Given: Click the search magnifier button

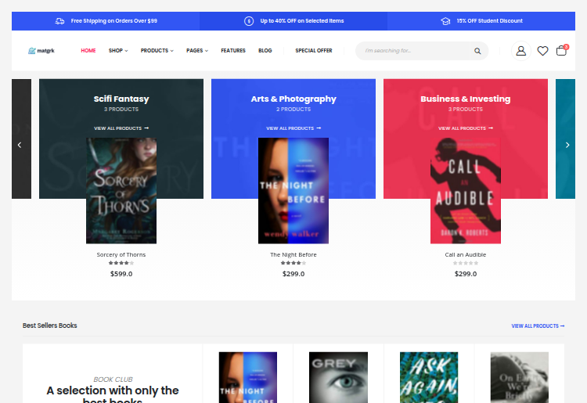Looking at the screenshot, I should click(x=477, y=51).
